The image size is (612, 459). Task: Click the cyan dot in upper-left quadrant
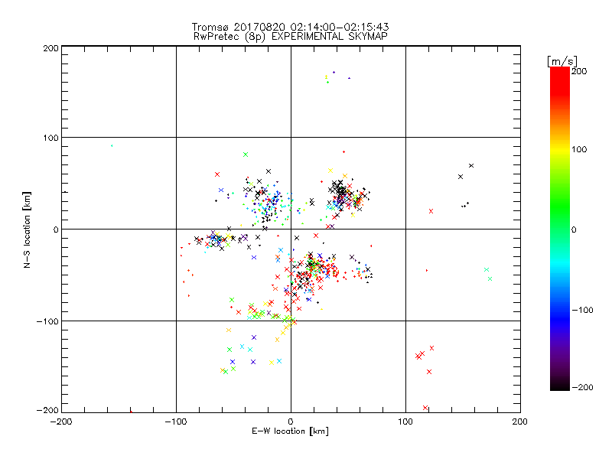pyautogui.click(x=112, y=145)
